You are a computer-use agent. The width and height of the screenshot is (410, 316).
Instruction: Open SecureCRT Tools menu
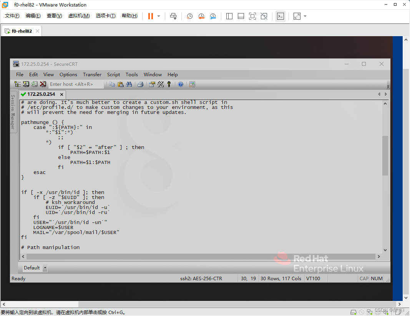[x=131, y=74]
